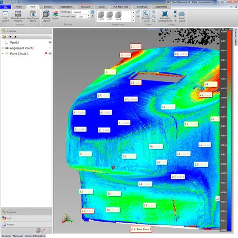Select Alignment Points folder in tree

point(21,48)
